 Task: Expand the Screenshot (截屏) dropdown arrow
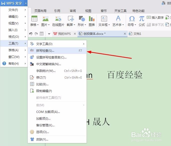(x=74, y=25)
